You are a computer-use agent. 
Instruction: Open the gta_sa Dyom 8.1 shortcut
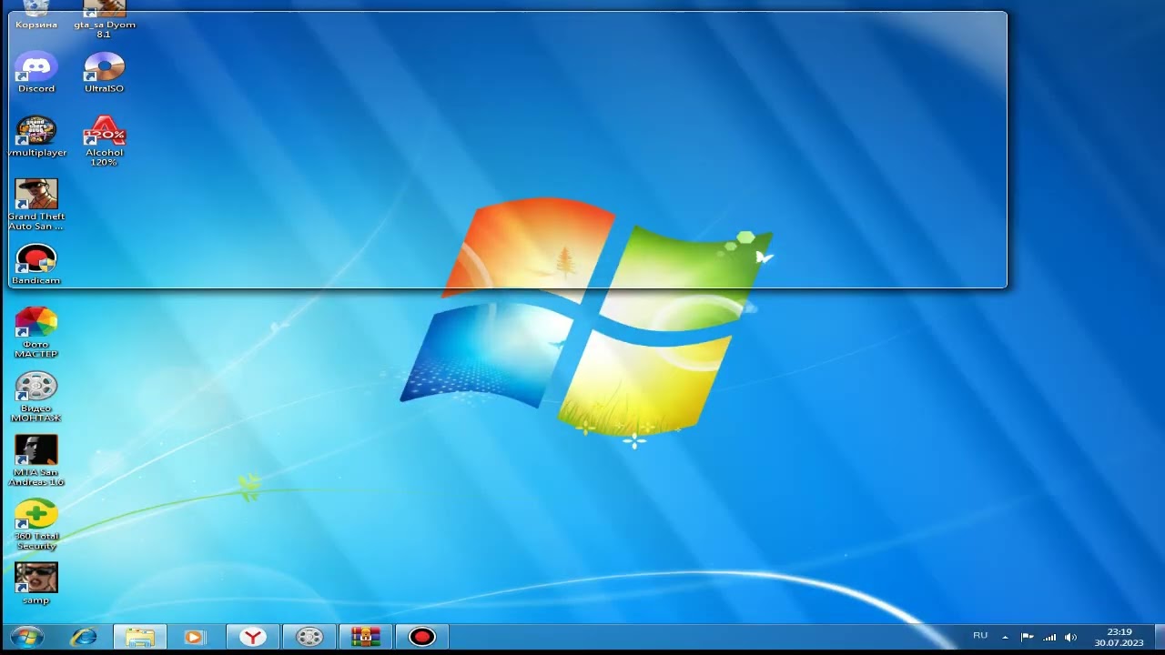click(104, 16)
